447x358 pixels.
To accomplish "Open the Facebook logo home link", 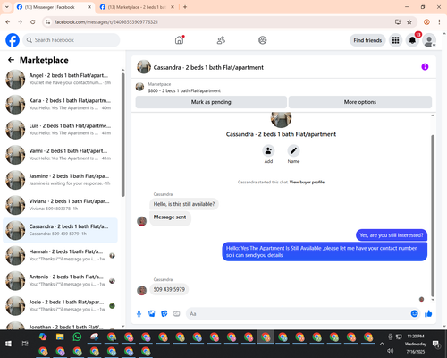I will 13,40.
